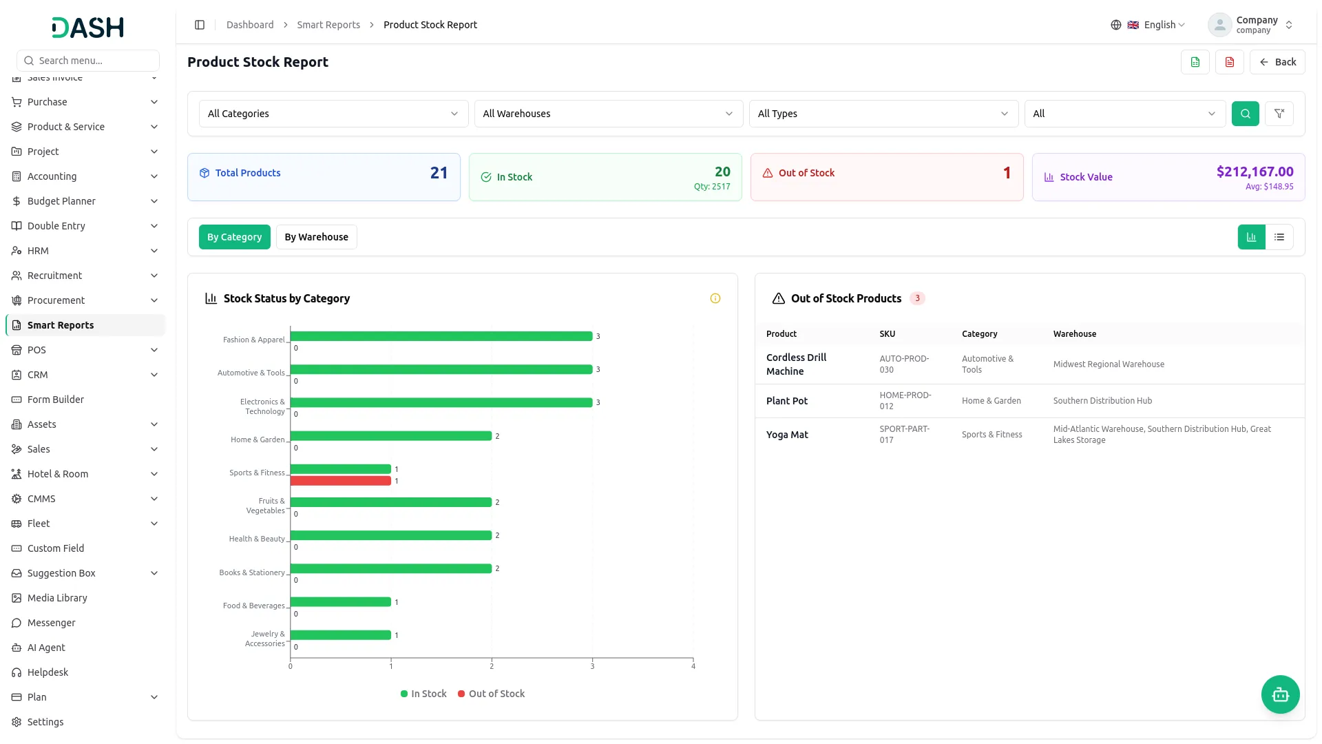The image size is (1322, 744).
Task: Open the English language selector
Action: coord(1157,25)
